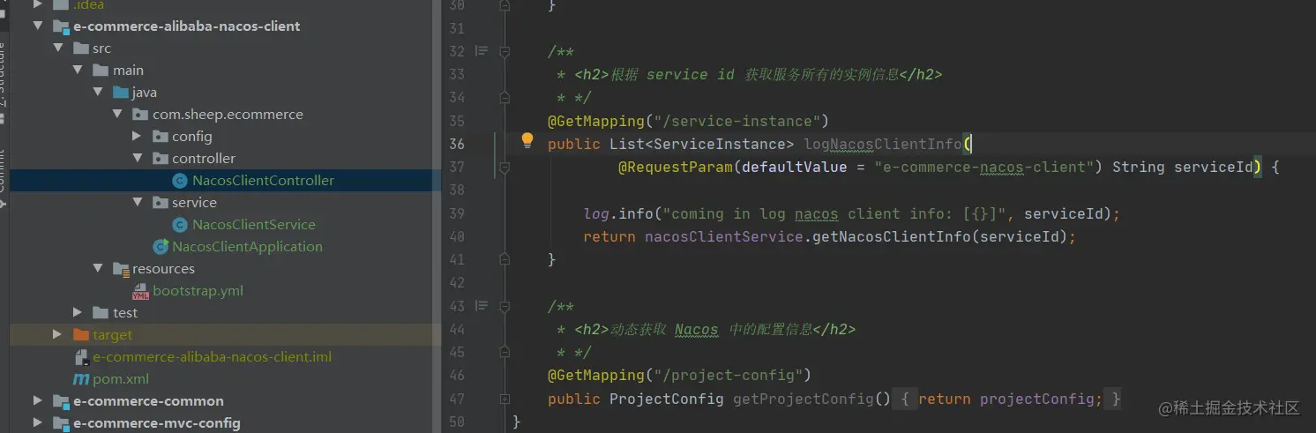Screen dimensions: 1316x433
Task: Click the "e-commerce-nacos-client" default value string
Action: [x=983, y=167]
